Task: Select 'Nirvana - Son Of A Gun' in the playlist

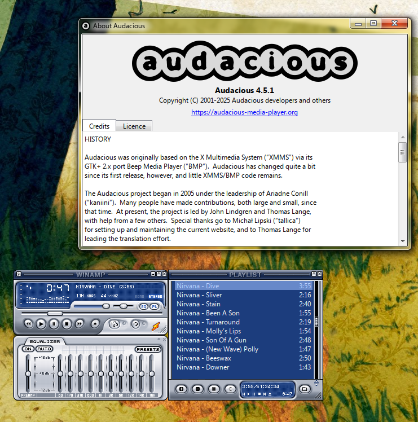Action: (x=243, y=340)
